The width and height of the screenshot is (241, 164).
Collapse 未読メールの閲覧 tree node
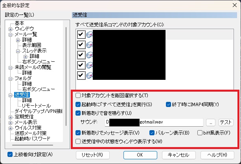10,68
